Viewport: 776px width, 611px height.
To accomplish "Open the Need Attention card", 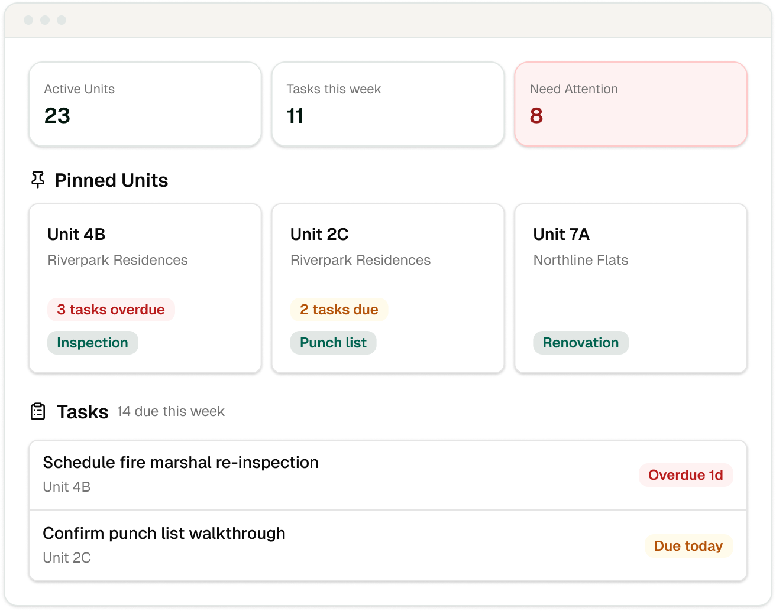I will click(x=630, y=104).
